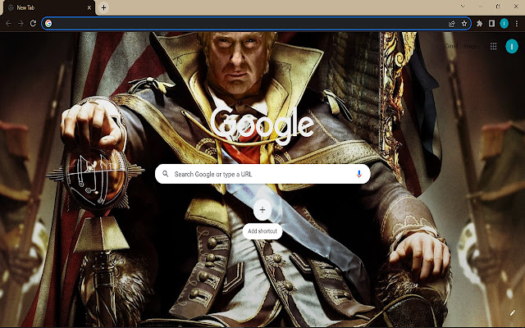The image size is (525, 328).
Task: Toggle the side panel icon
Action: click(491, 24)
